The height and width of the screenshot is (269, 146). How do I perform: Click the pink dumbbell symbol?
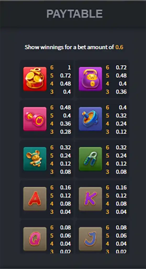[x=35, y=119]
